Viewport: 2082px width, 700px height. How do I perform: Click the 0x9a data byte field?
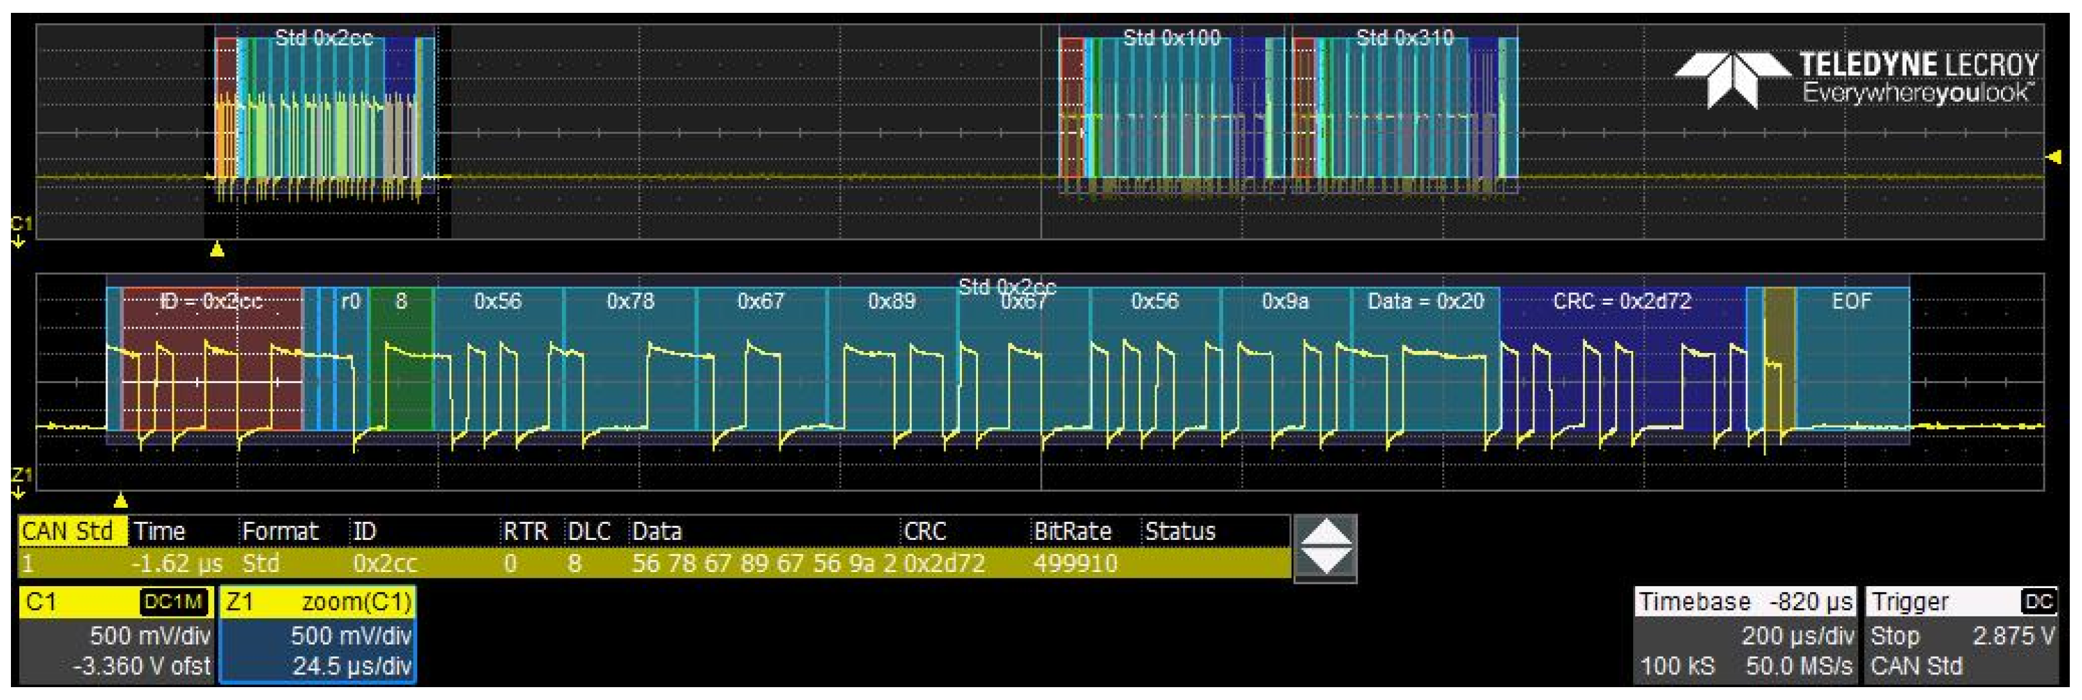coord(1285,358)
